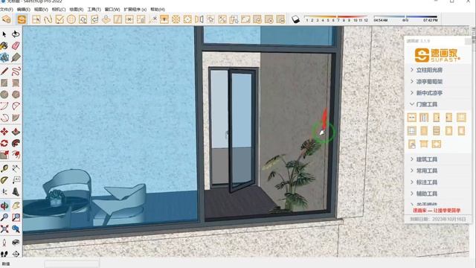Pick the Circle drawing tool
Image resolution: width=476 pixels, height=268 pixels.
4,95
